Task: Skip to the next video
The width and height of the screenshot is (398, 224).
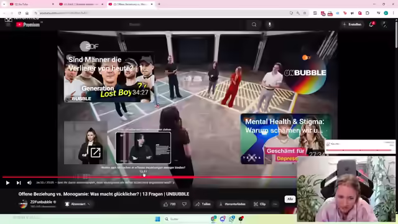Action: (19, 182)
